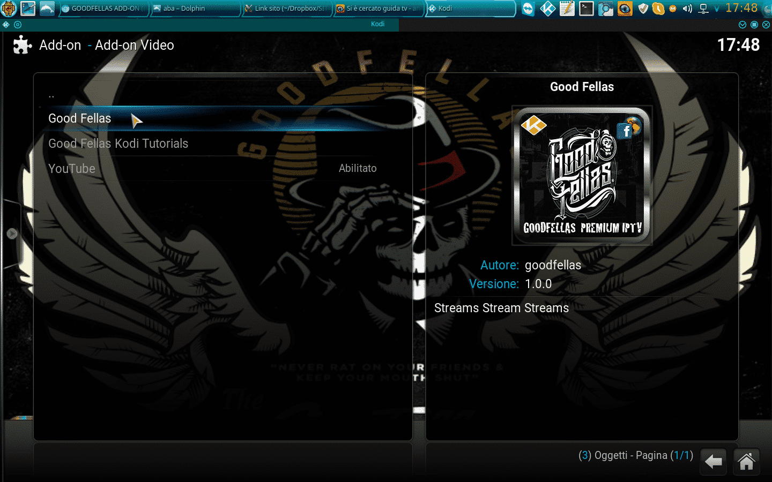The width and height of the screenshot is (772, 482).
Task: Open the screenshot tool icon in panel
Action: (x=606, y=9)
